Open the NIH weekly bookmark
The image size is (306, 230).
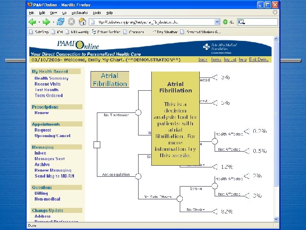77,32
